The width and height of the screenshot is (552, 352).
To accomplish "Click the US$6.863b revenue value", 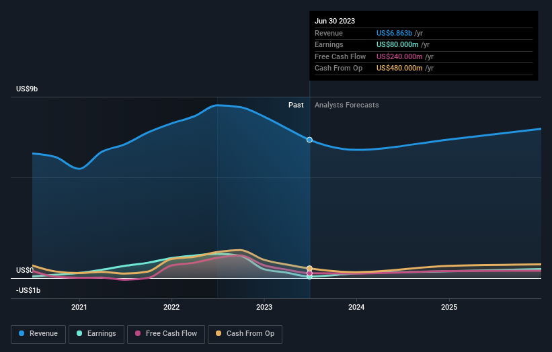I will (x=394, y=33).
